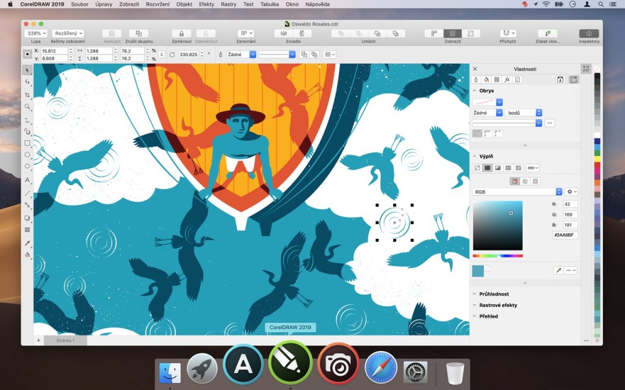Viewport: 625px width, 390px height.
Task: Select the Rectangle tool
Action: (27, 143)
